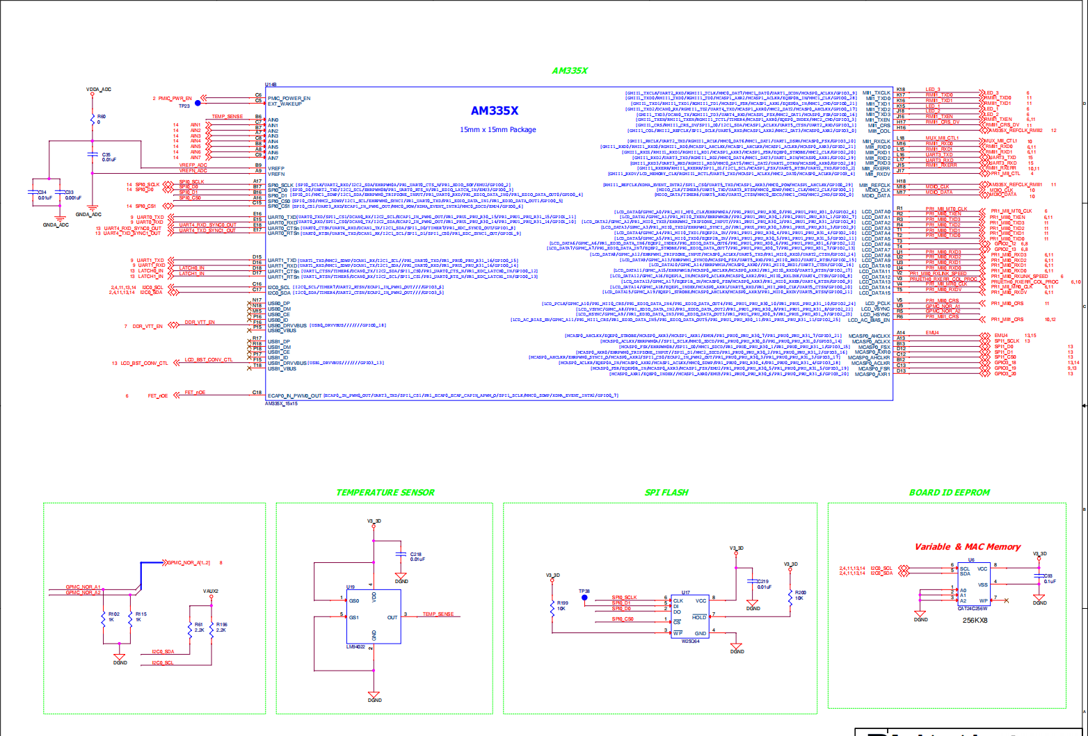Click the ECAP0_IN_PWM0_OUT pin name
Image resolution: width=1088 pixels, height=736 pixels.
294,395
